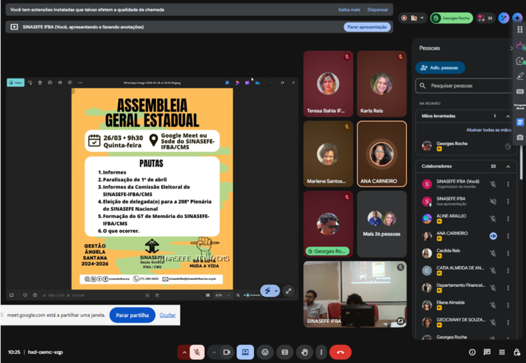Click the delete trash icon in photo viewer
The width and height of the screenshot is (526, 363).
[40, 82]
